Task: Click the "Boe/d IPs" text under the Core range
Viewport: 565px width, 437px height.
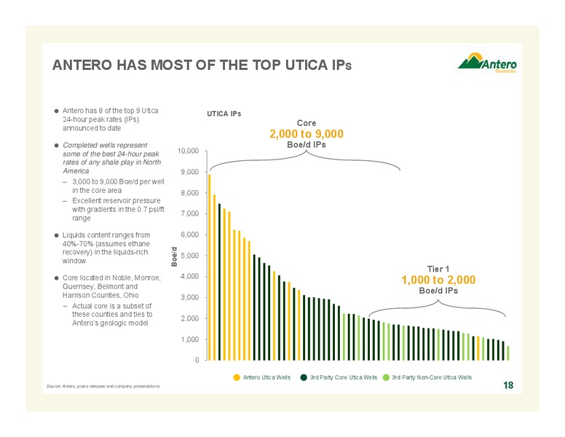Action: pyautogui.click(x=307, y=145)
